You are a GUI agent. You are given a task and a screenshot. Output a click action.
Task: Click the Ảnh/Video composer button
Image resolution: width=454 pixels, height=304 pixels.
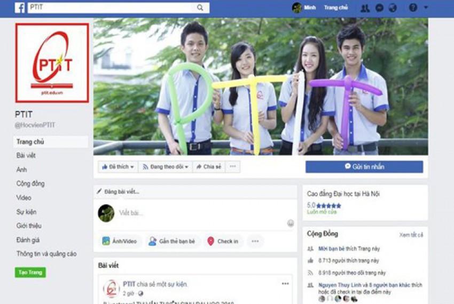[x=119, y=241]
